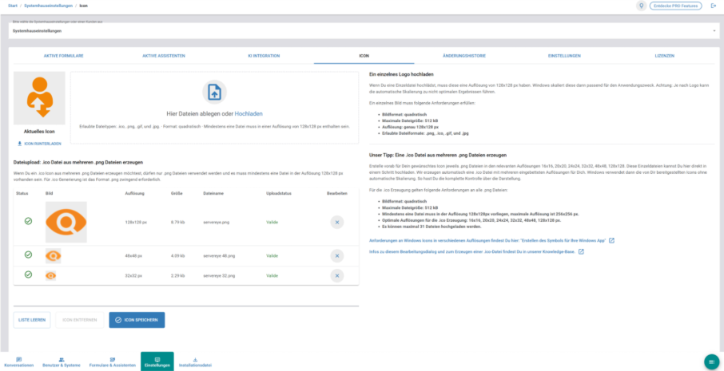This screenshot has width=724, height=371.
Task: Click the lightbulb tips icon in header
Action: coord(640,6)
